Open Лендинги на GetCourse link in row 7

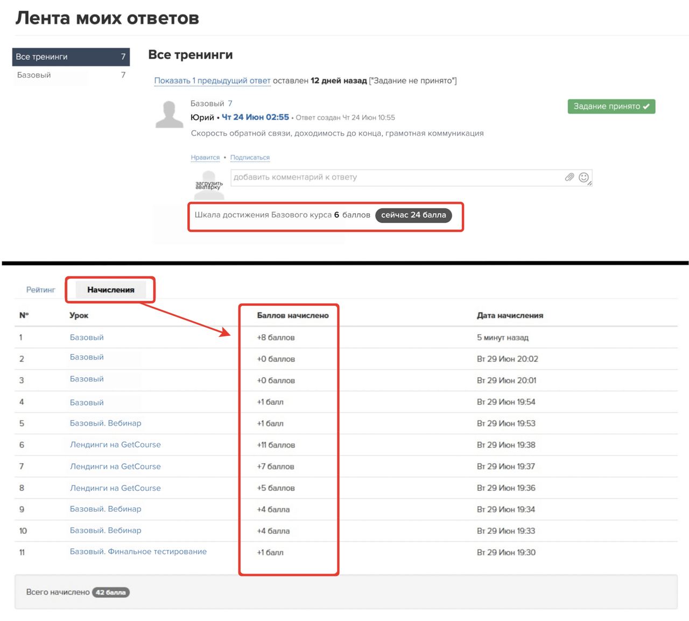[115, 467]
